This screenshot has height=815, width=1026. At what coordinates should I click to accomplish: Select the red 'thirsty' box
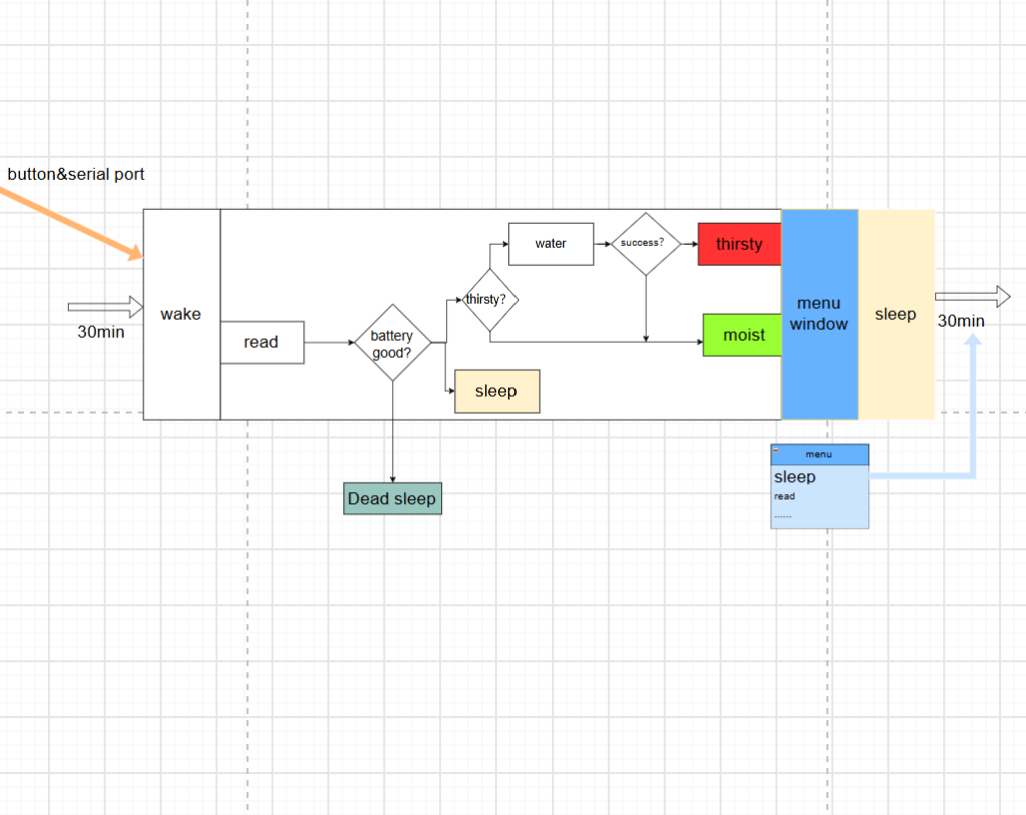pyautogui.click(x=740, y=244)
